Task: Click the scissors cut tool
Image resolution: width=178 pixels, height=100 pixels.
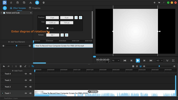Action: tap(16, 66)
